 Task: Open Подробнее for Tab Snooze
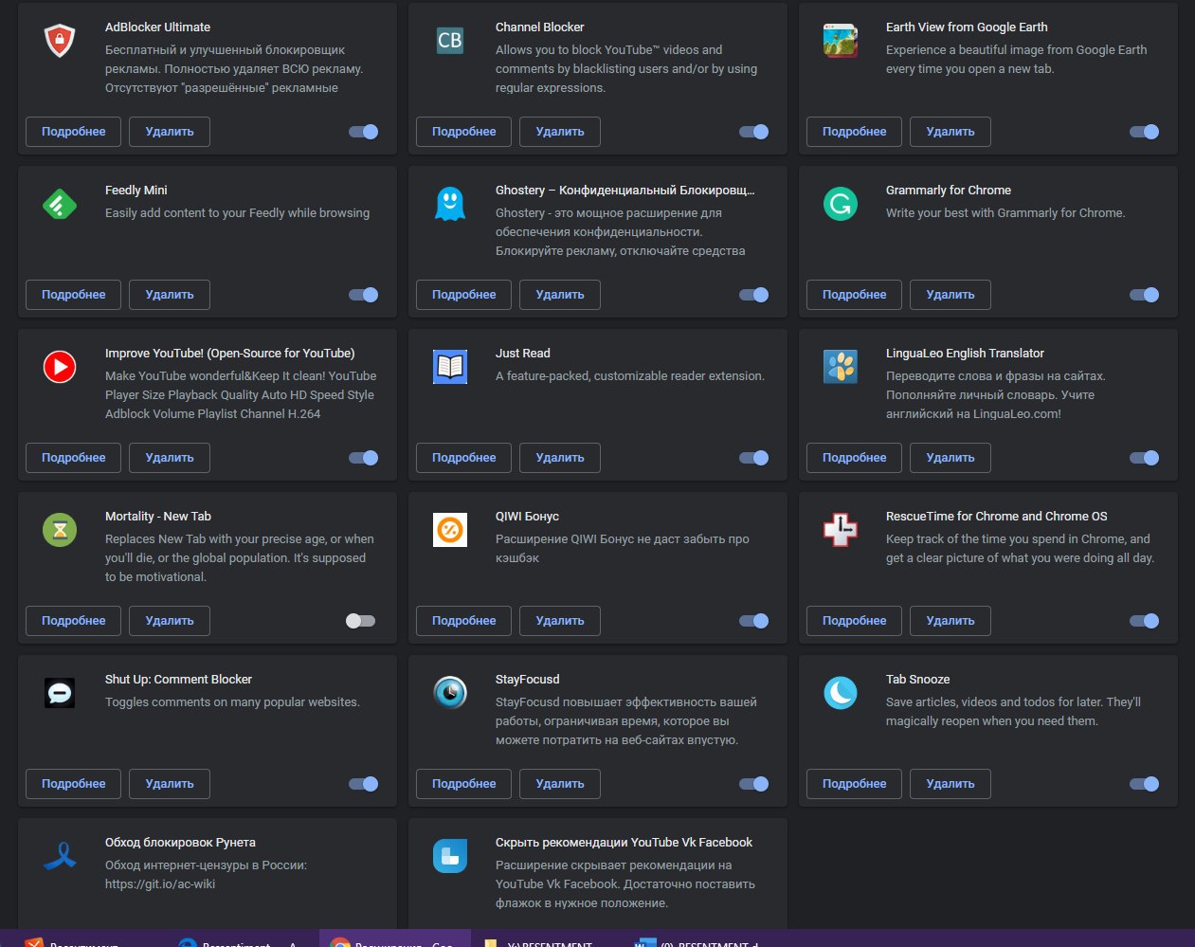tap(855, 784)
